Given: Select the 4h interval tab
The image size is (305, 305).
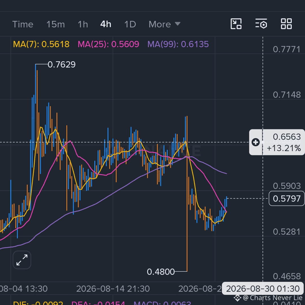Looking at the screenshot, I should click(106, 24).
